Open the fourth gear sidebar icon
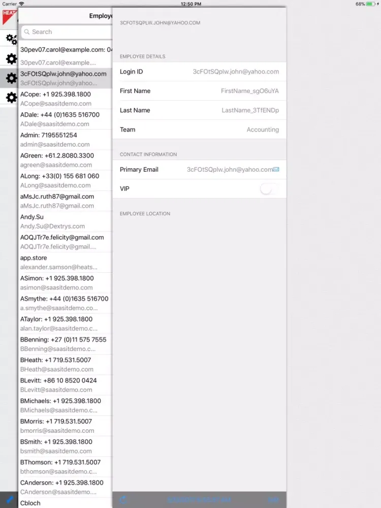Viewport: 381px width, 508px height. 11,97
